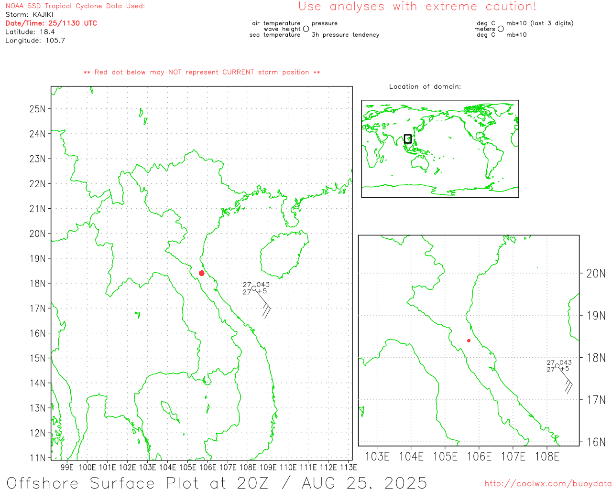Click the legend circle beside 'wave height'
The width and height of the screenshot is (612, 489).
[306, 29]
